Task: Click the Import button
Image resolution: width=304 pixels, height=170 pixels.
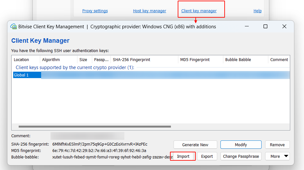Action: coord(183,157)
